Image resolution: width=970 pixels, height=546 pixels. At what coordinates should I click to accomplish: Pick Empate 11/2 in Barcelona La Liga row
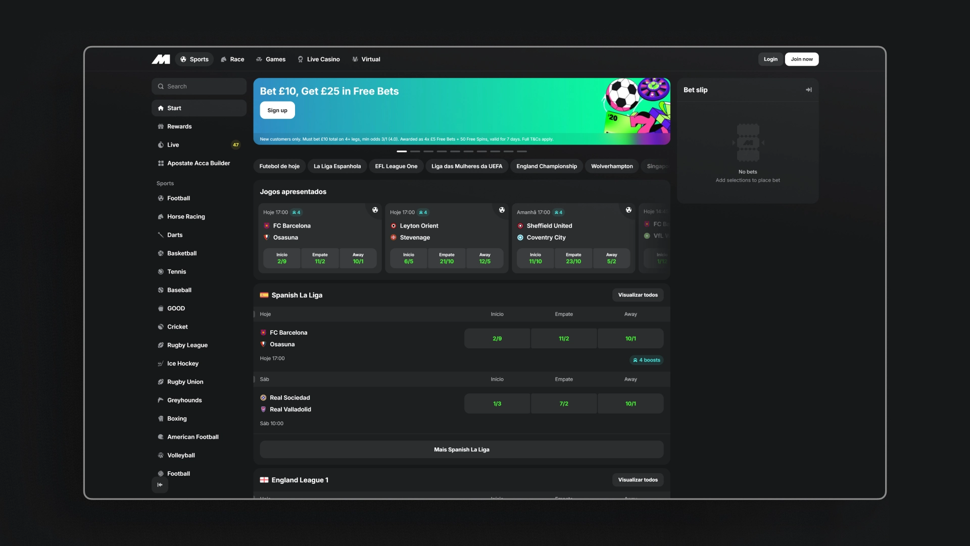(564, 339)
